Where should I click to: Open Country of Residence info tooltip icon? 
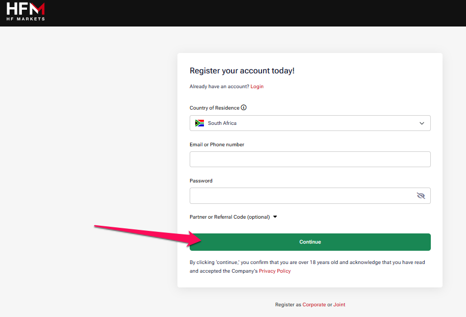click(244, 108)
